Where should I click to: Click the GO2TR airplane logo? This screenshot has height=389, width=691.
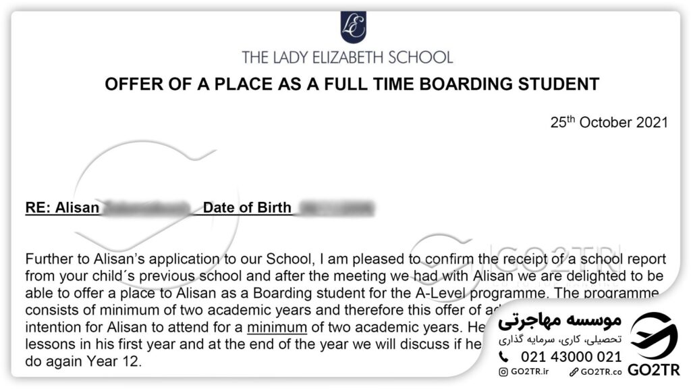pyautogui.click(x=654, y=336)
